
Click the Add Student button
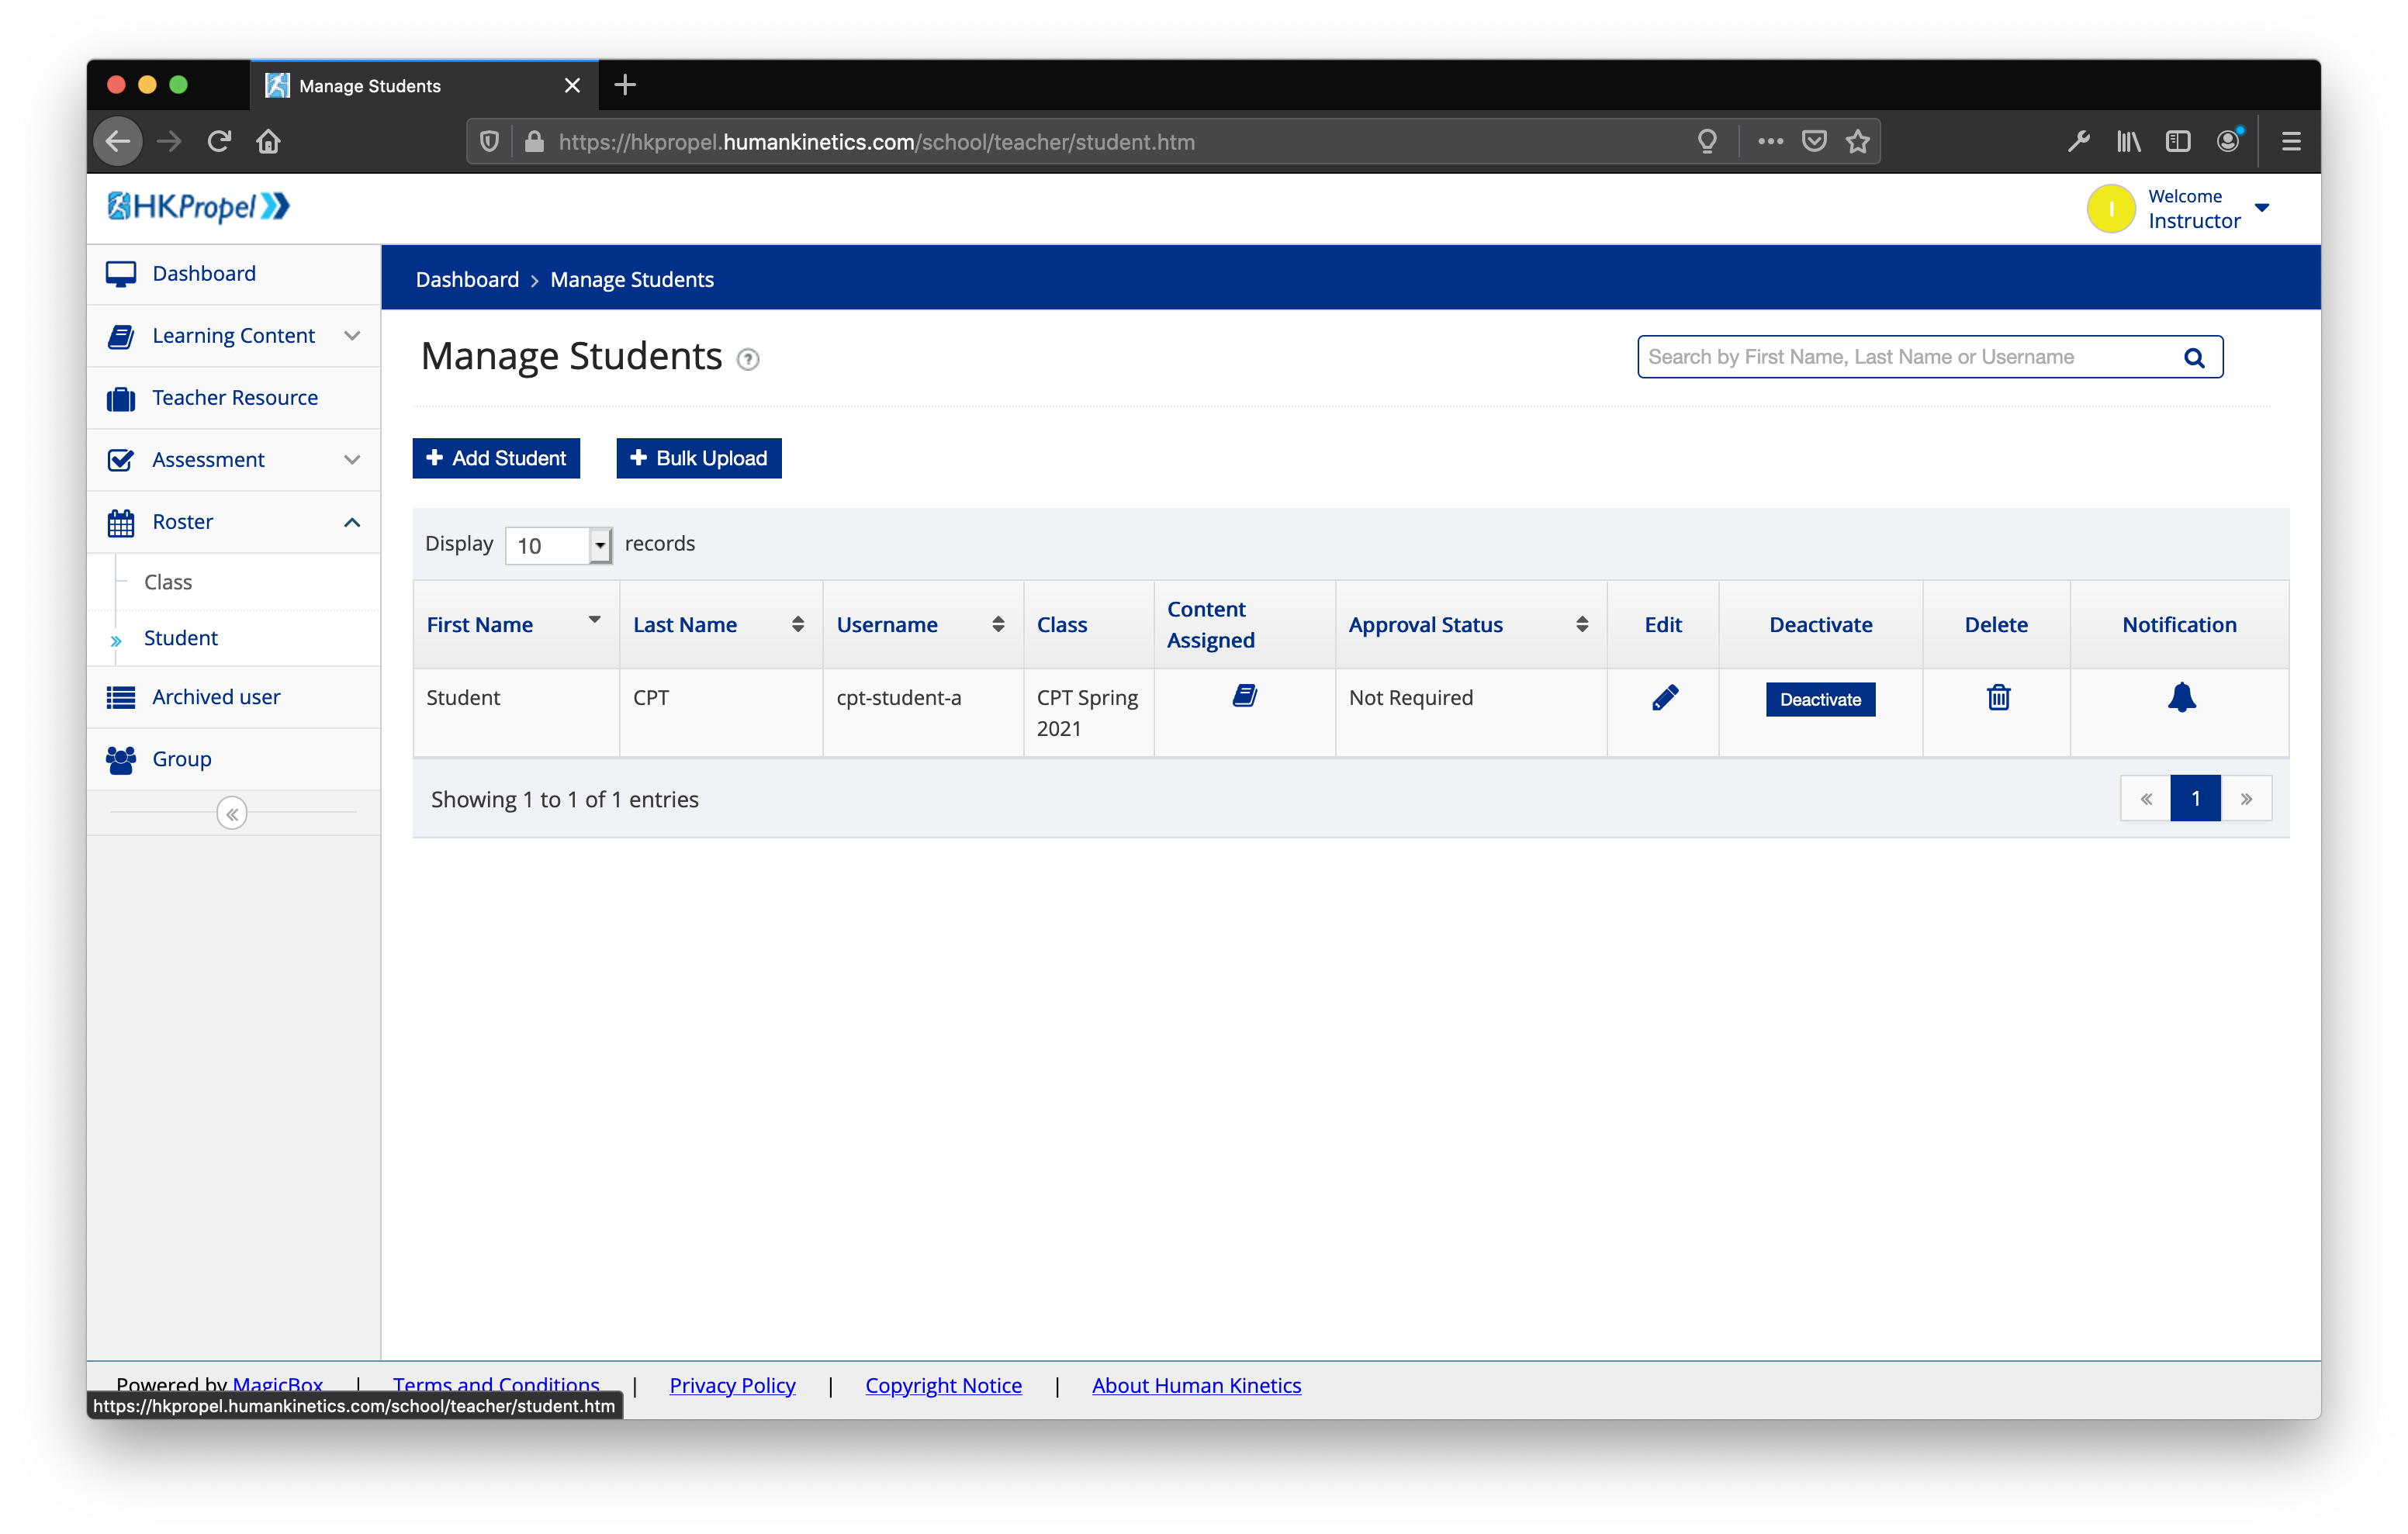[x=496, y=458]
